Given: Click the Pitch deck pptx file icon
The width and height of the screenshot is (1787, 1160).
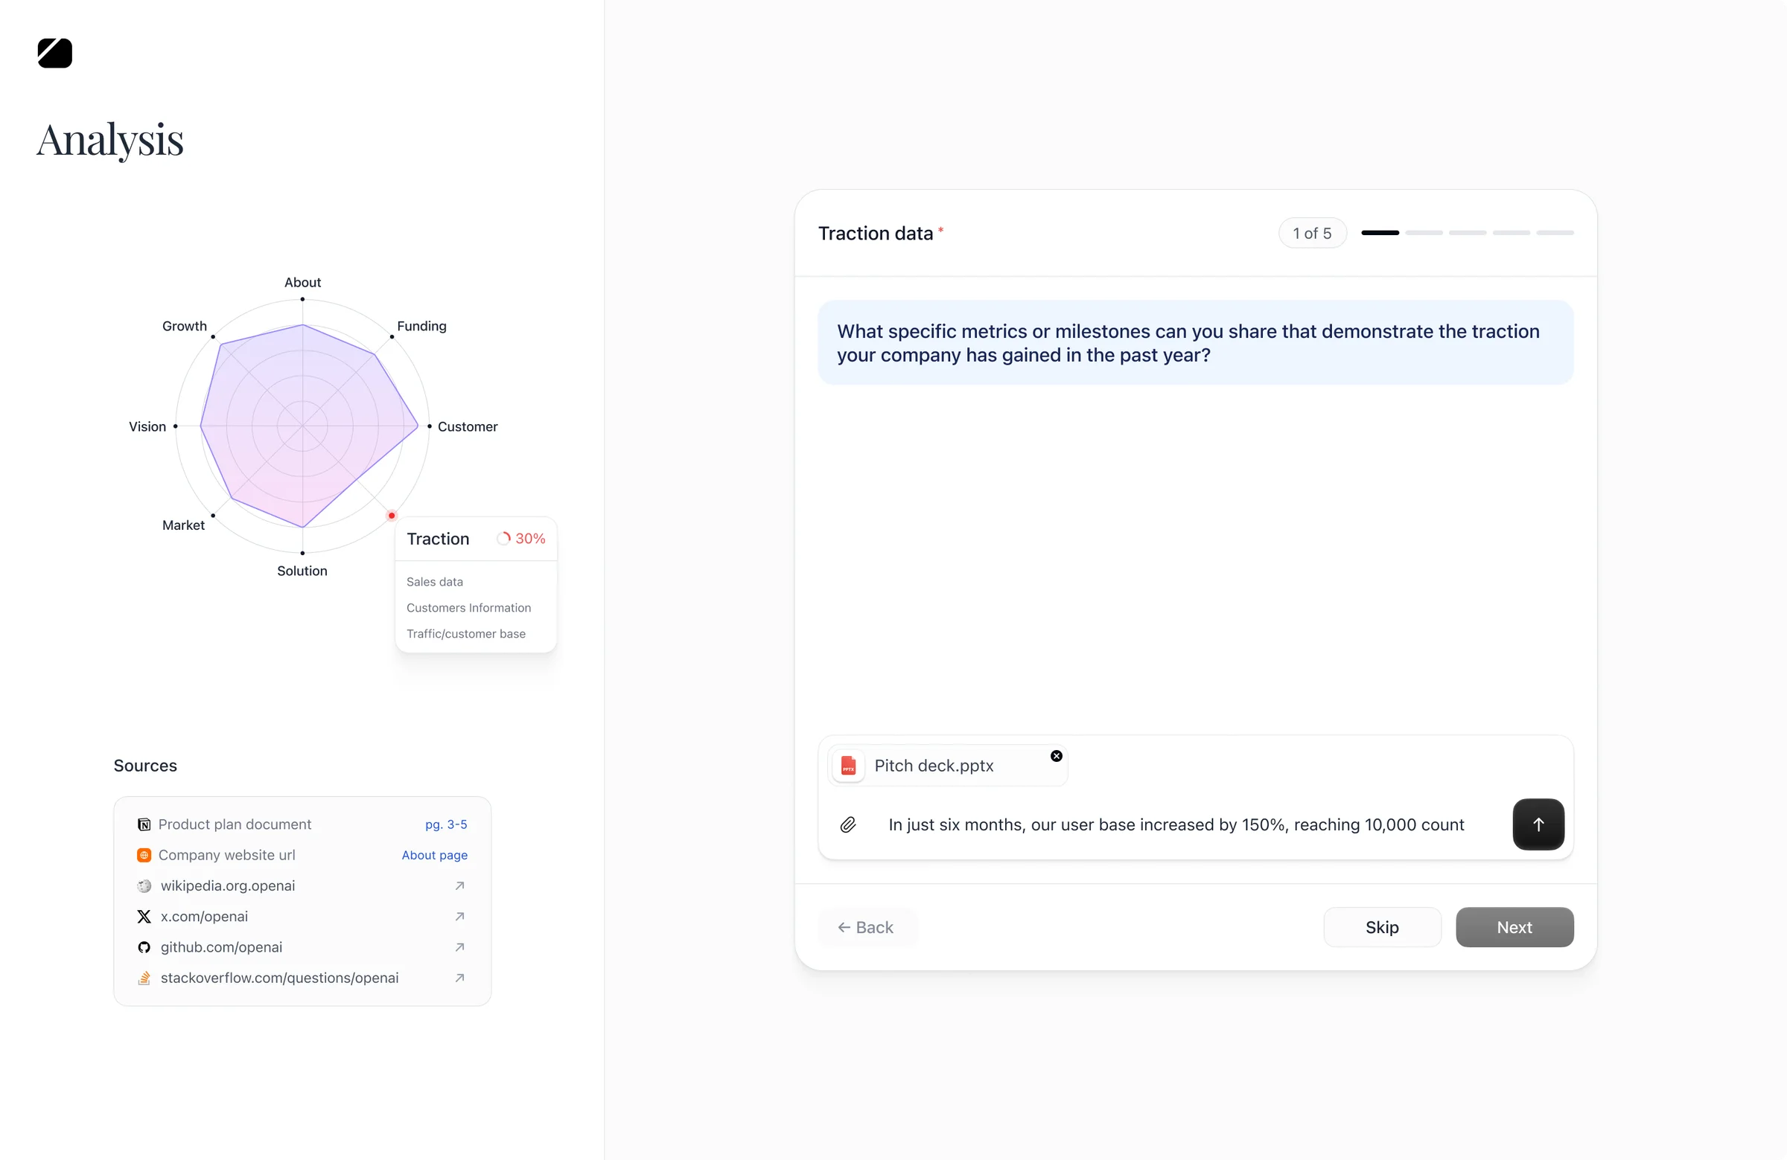Looking at the screenshot, I should (x=848, y=766).
